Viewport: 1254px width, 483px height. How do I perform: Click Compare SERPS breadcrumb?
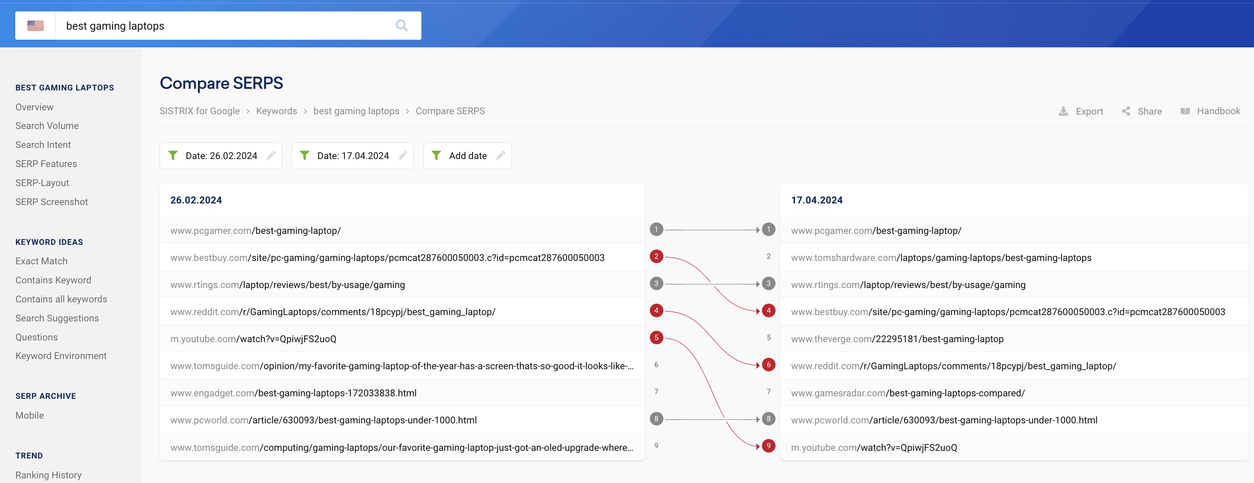(x=450, y=111)
